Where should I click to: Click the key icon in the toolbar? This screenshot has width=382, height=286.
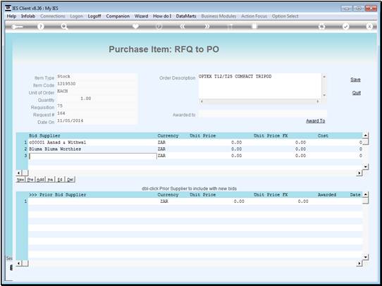coord(17,27)
